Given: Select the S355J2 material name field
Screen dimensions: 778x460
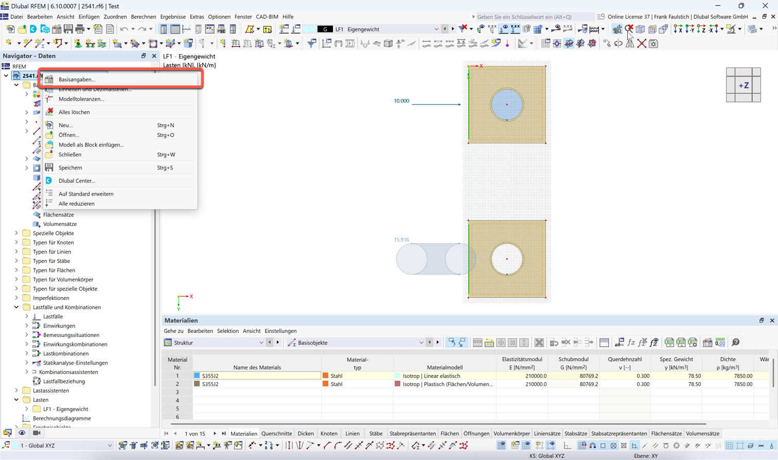Looking at the screenshot, I should point(257,376).
